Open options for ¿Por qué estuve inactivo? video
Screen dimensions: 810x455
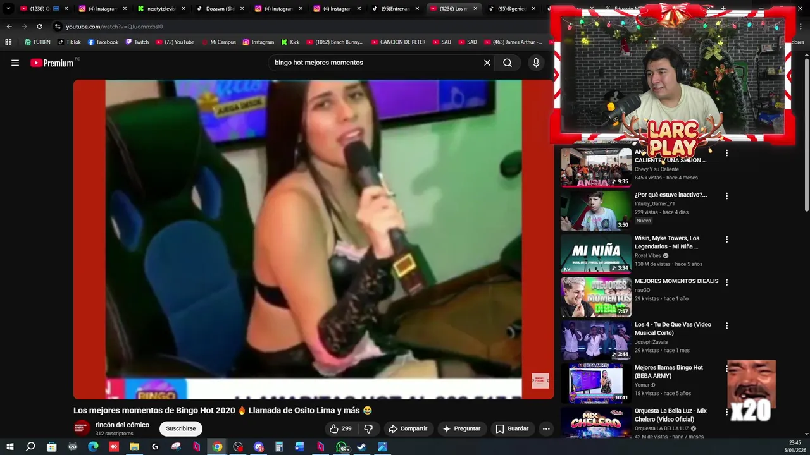point(726,196)
